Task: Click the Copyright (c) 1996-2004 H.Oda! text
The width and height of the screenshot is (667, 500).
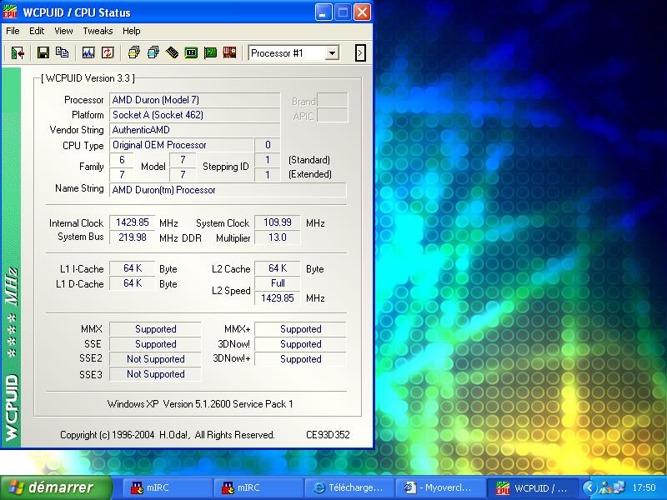Action: [x=168, y=434]
